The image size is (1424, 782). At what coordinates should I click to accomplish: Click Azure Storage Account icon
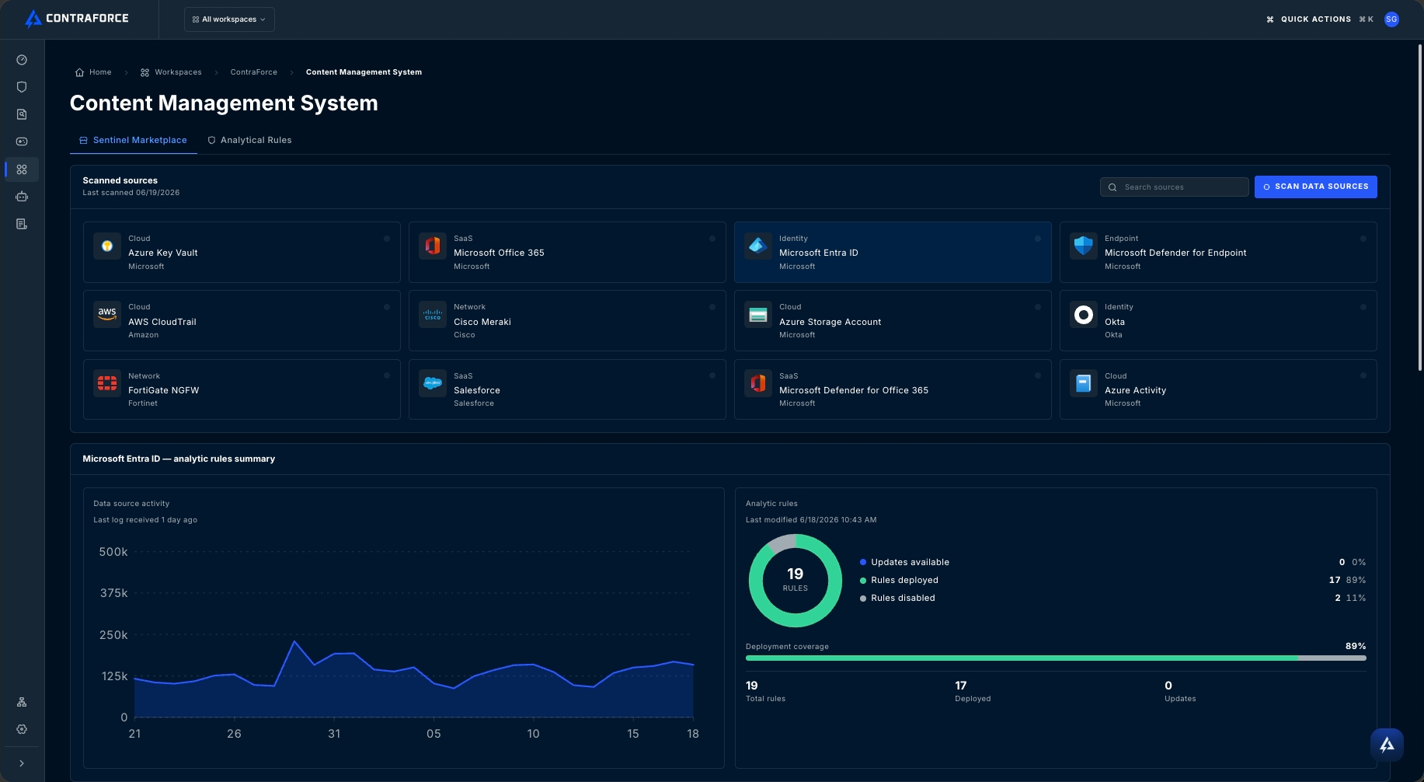point(758,314)
